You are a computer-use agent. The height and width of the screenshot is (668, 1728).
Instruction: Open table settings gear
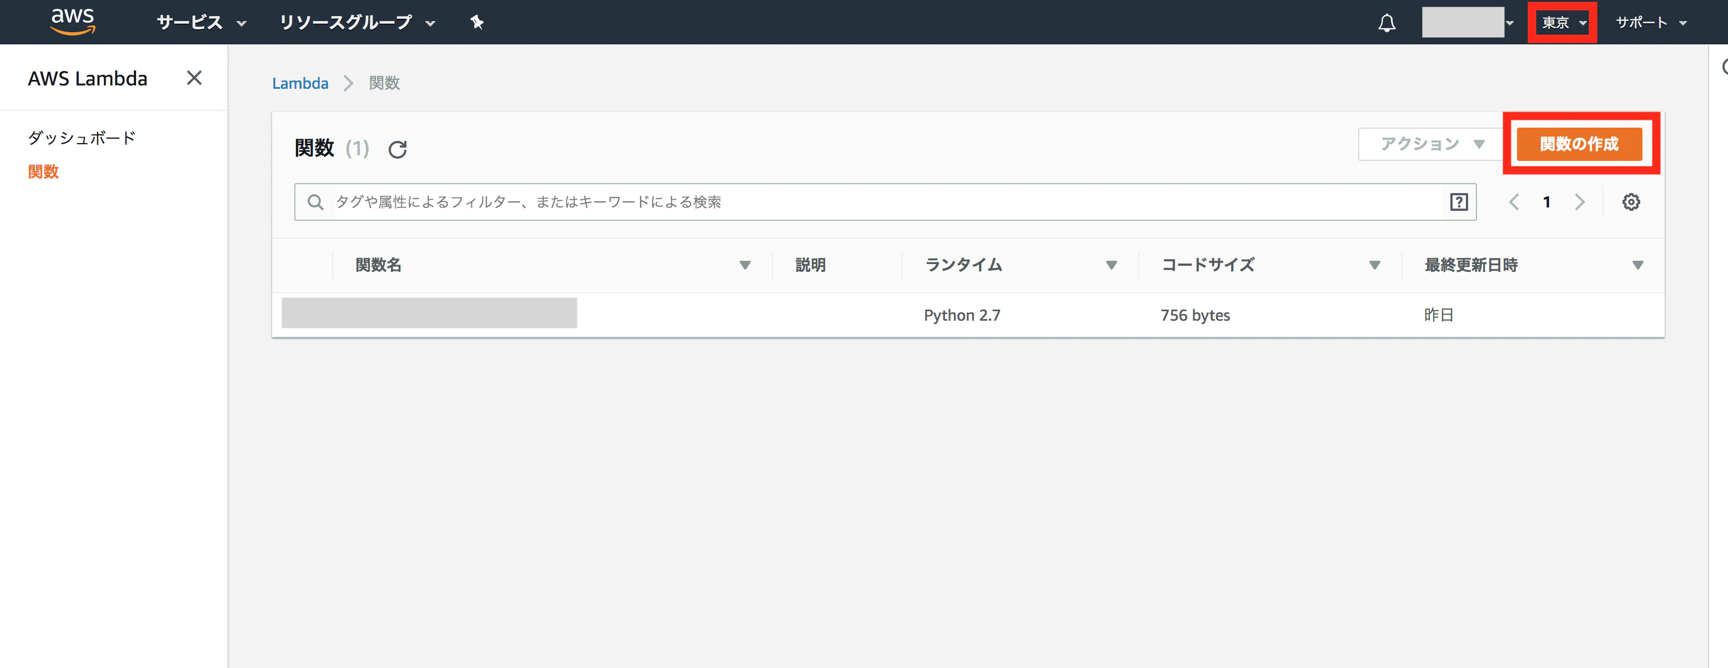click(x=1631, y=201)
